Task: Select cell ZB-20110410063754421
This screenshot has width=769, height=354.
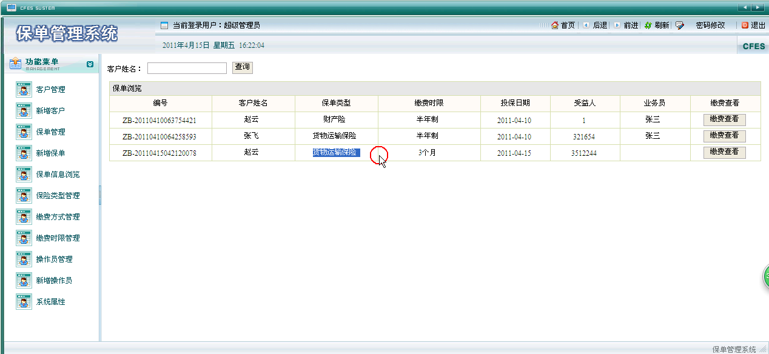Action: pos(160,120)
